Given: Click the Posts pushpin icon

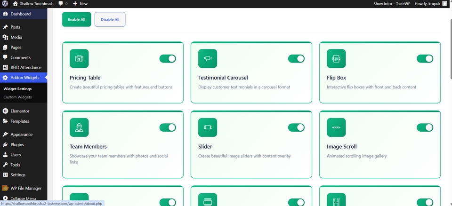Looking at the screenshot, I should click(5, 27).
